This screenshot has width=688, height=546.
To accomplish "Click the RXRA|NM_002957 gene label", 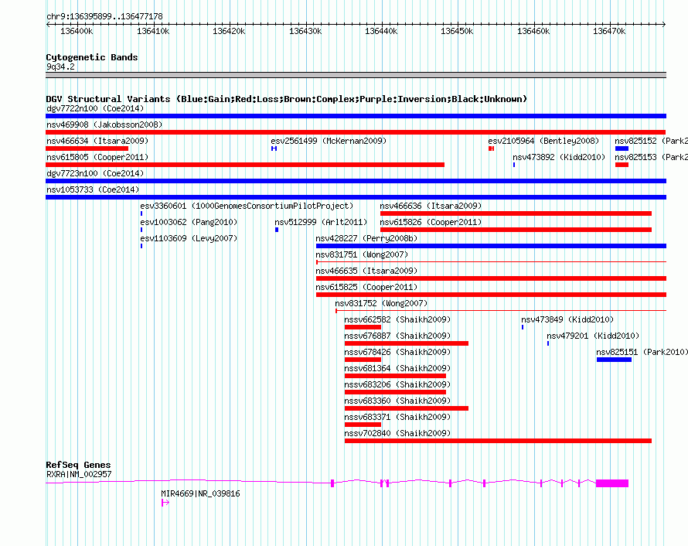I will point(79,474).
